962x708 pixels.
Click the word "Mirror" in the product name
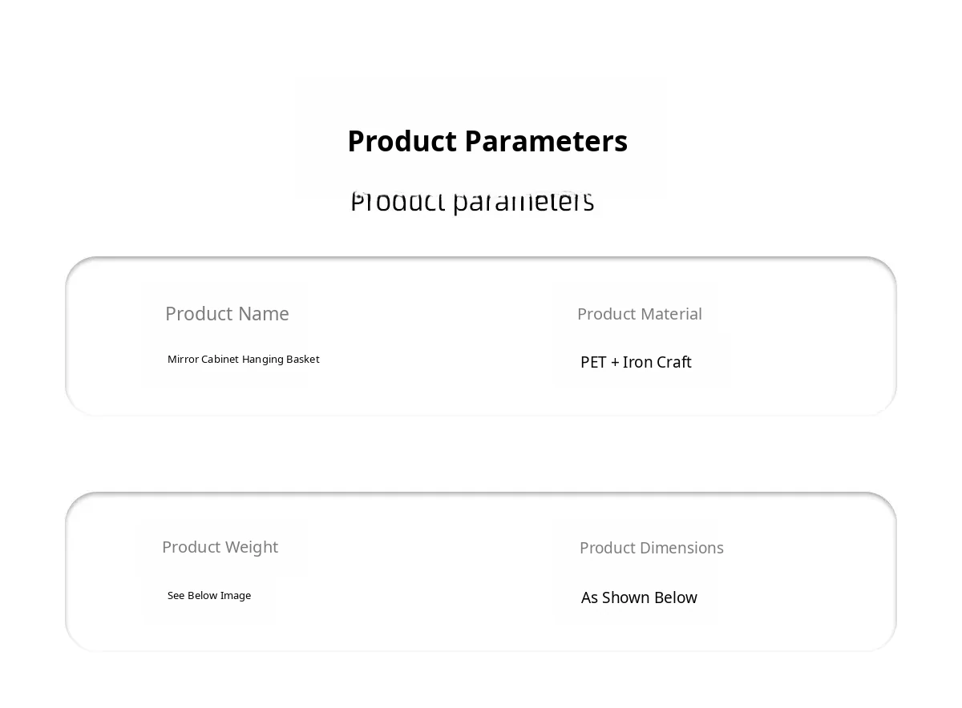[x=183, y=360]
